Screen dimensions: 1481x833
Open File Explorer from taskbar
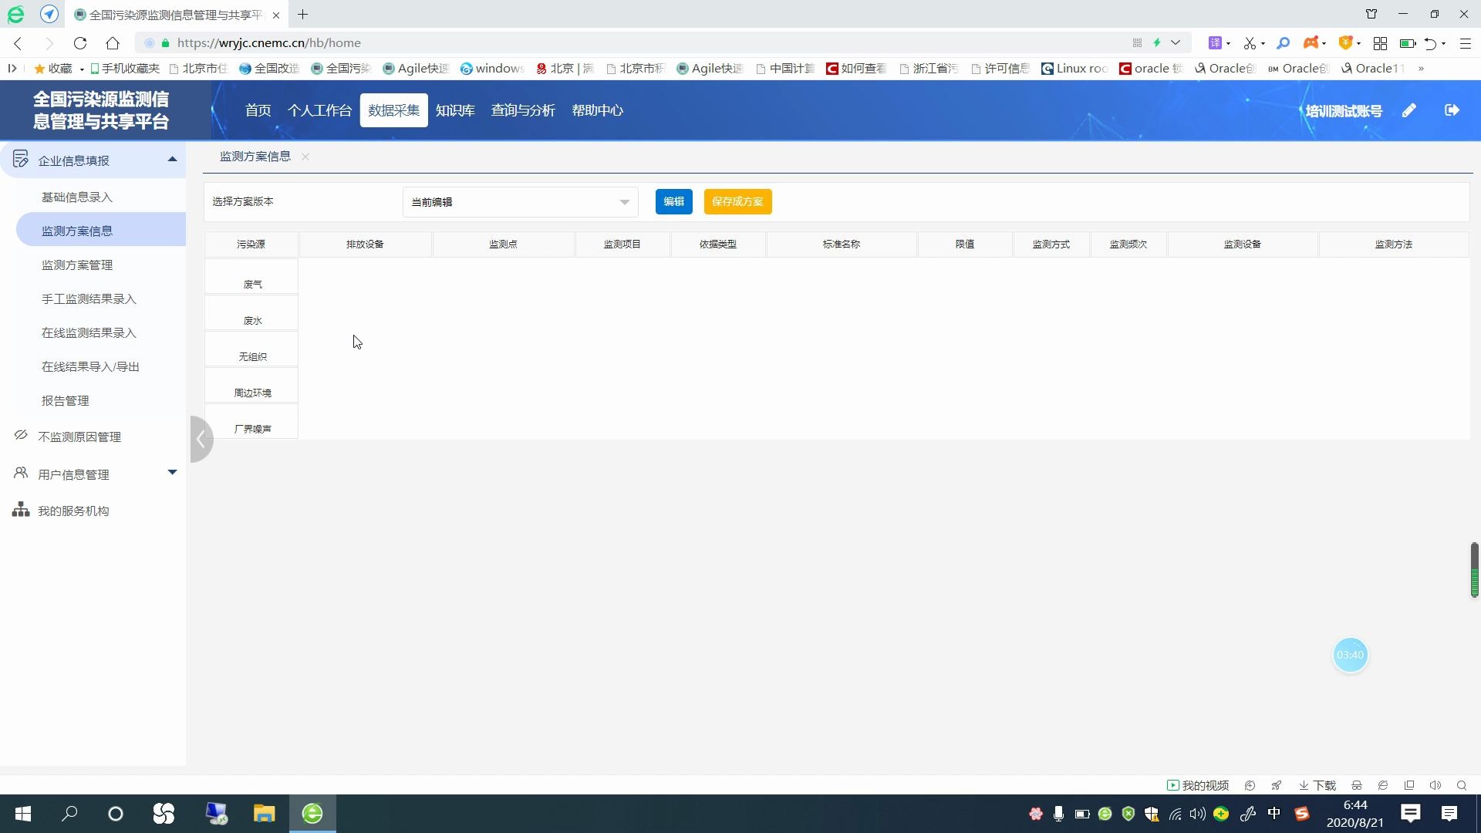(264, 814)
